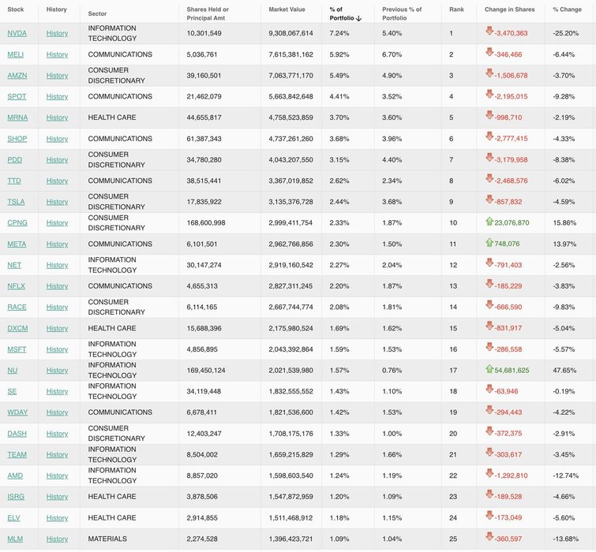596x552 pixels.
Task: Click the red down arrow in the NVDA row
Action: click(x=489, y=33)
